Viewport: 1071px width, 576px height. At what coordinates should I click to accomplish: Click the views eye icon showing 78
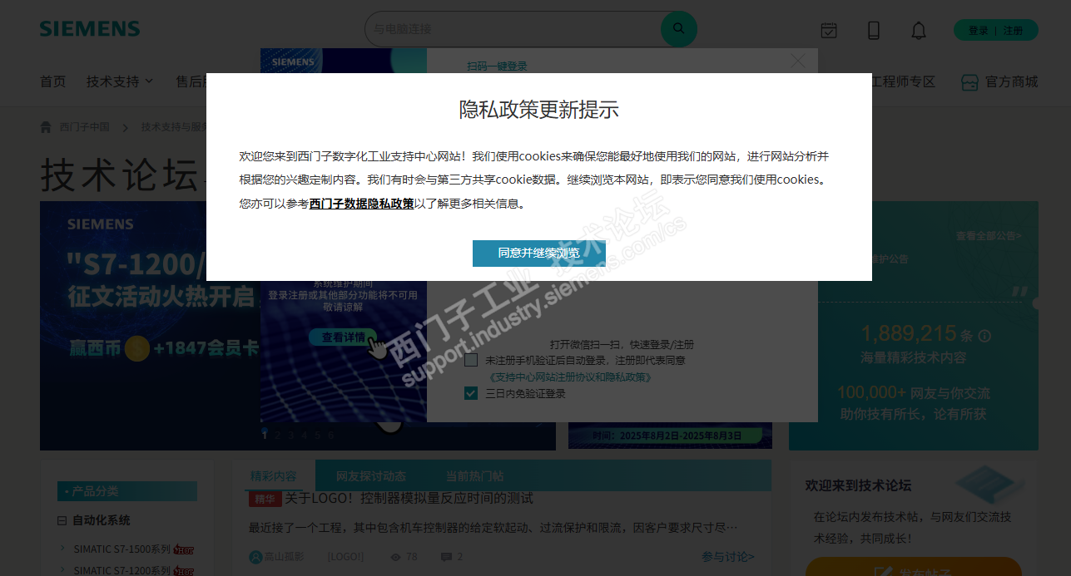pyautogui.click(x=396, y=557)
